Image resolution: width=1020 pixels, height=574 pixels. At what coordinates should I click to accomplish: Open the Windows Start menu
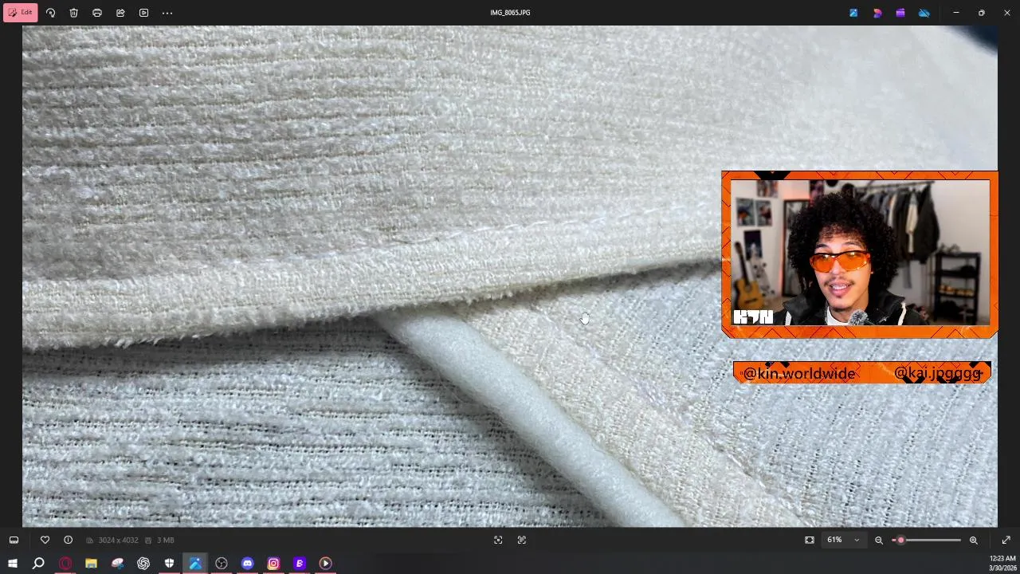13,564
